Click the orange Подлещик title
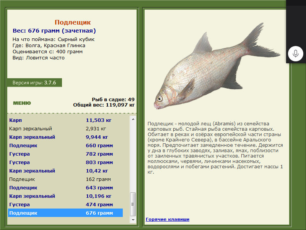This screenshot has height=230, width=306. click(x=73, y=22)
